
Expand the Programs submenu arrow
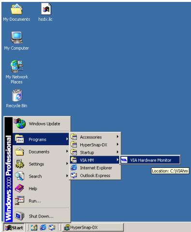[x=67, y=139]
